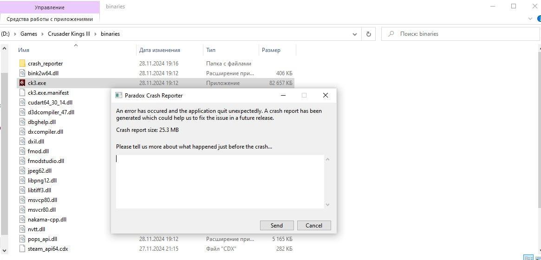Expand chevron between Games and Crusader Kings III
Image resolution: width=541 pixels, height=260 pixels.
coord(43,34)
